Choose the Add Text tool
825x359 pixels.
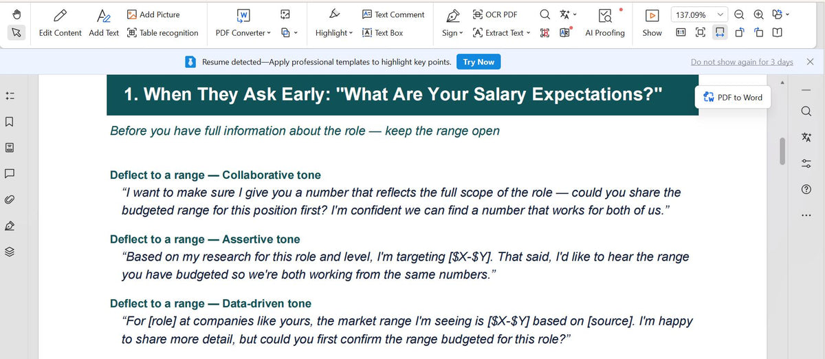coord(104,23)
